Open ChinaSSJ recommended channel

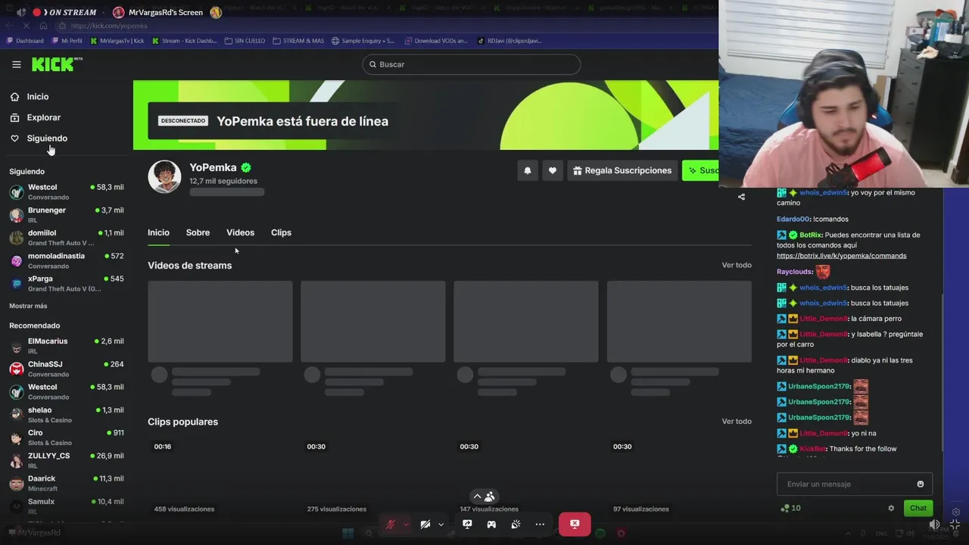[x=67, y=369]
